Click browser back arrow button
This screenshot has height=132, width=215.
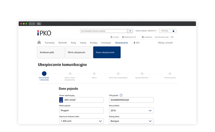30,24
